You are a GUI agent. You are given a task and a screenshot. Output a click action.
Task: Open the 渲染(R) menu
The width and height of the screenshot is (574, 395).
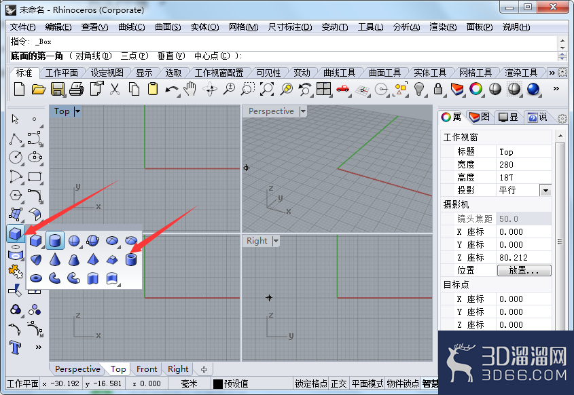coord(443,27)
